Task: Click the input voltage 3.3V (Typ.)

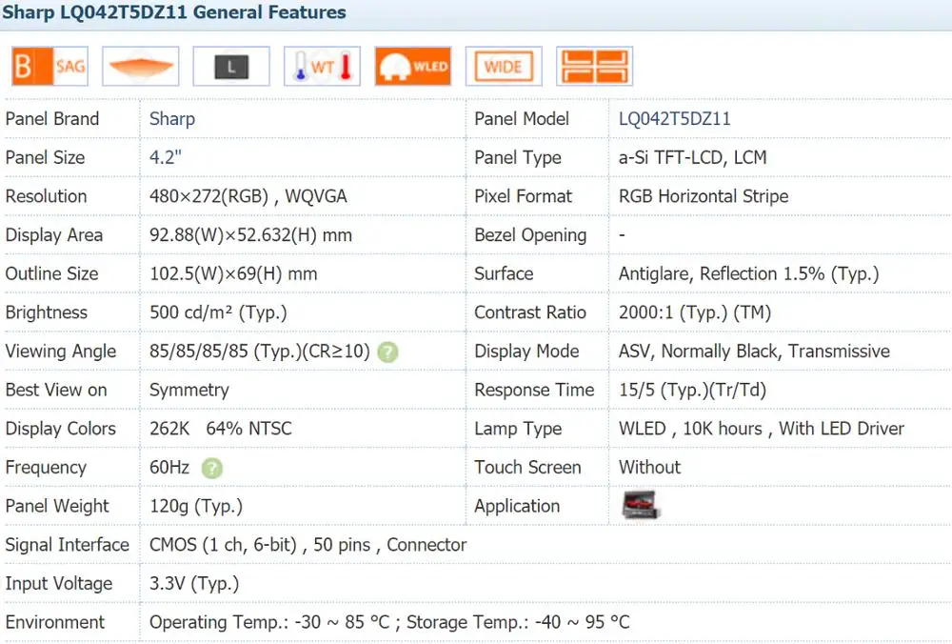Action: [194, 584]
